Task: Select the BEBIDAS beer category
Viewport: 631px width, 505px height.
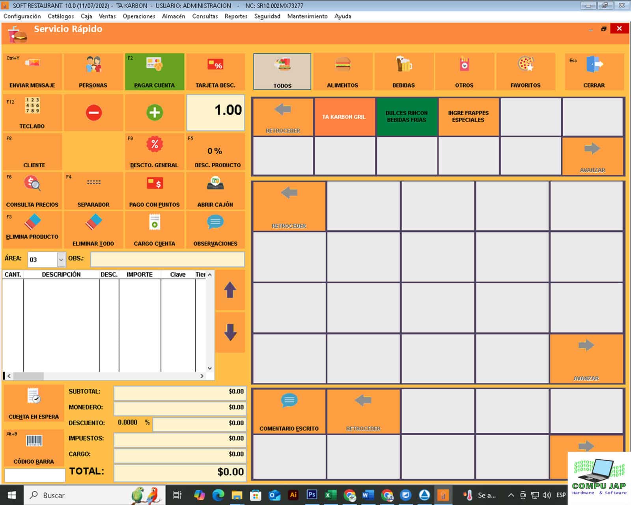Action: tap(404, 72)
